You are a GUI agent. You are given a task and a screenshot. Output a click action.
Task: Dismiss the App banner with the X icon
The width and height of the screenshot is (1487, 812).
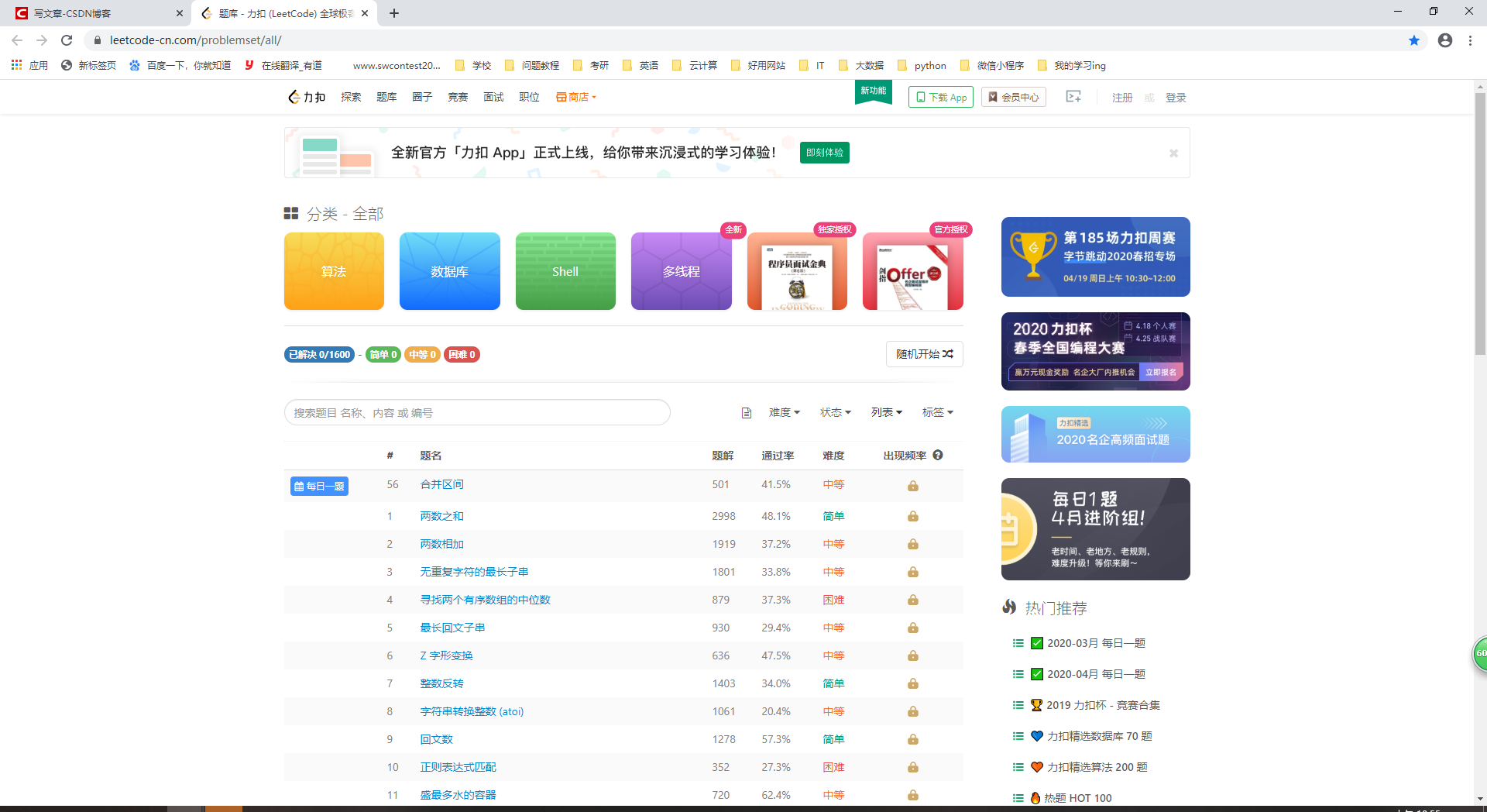pyautogui.click(x=1173, y=153)
